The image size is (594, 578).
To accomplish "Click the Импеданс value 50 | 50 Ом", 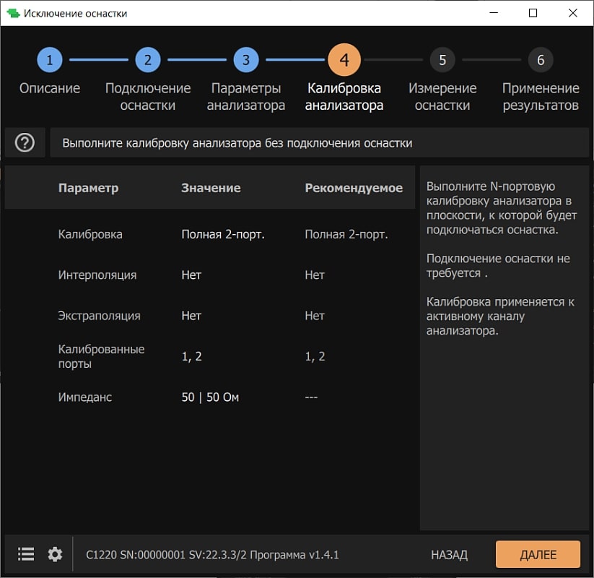I will pyautogui.click(x=210, y=397).
